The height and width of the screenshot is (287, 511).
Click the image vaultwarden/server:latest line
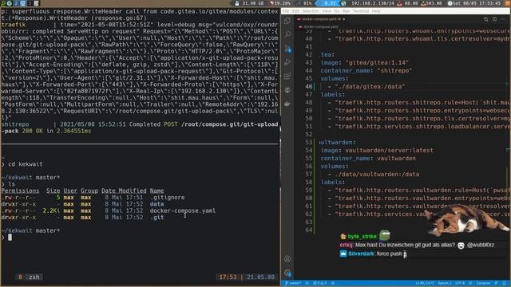point(377,151)
